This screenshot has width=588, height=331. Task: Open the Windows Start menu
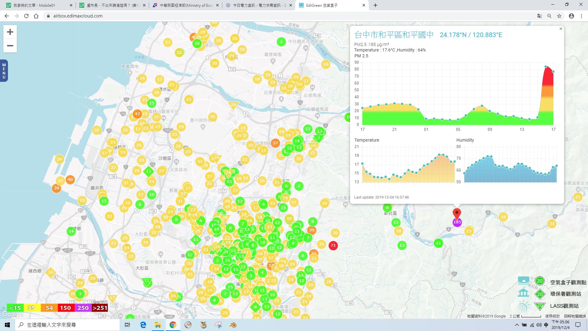coord(7,325)
